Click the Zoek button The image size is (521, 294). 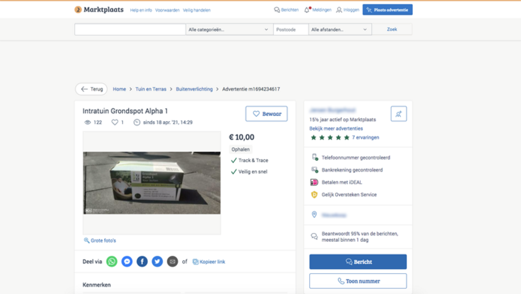tap(392, 30)
